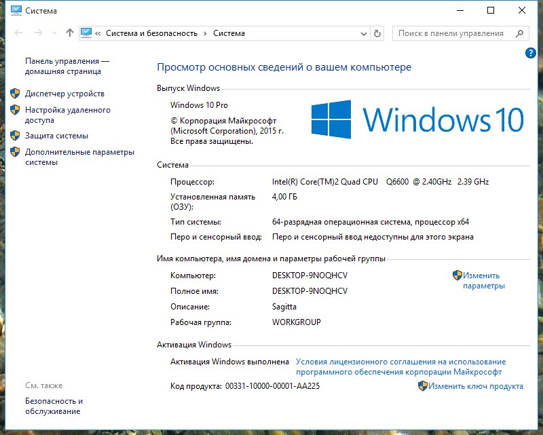
Task: Expand the hidden breadcrumb chevron in the address bar
Action: click(x=98, y=33)
